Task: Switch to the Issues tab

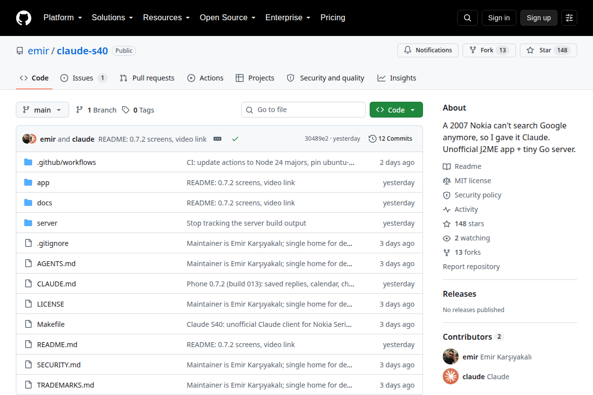Action: click(x=84, y=78)
